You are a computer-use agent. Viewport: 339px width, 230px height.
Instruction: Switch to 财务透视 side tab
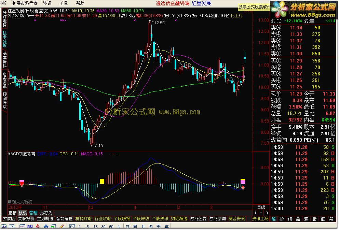coord(4,80)
